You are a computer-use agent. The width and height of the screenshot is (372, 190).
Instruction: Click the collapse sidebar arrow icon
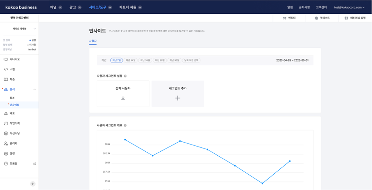33,184
